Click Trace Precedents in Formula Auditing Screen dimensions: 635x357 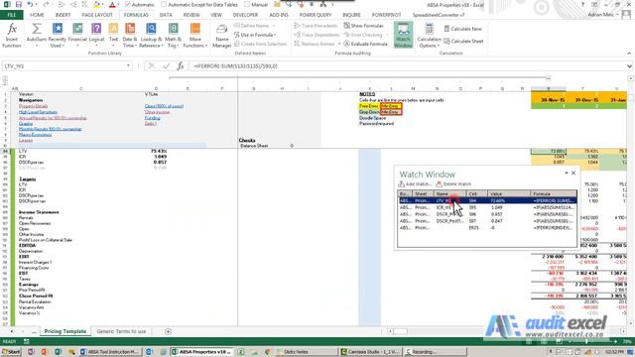pyautogui.click(x=316, y=26)
